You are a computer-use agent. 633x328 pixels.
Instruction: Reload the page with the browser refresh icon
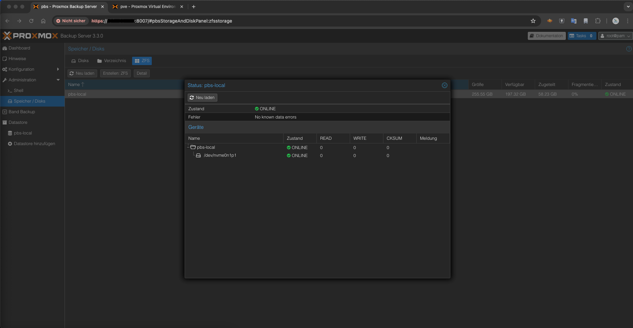click(x=31, y=21)
